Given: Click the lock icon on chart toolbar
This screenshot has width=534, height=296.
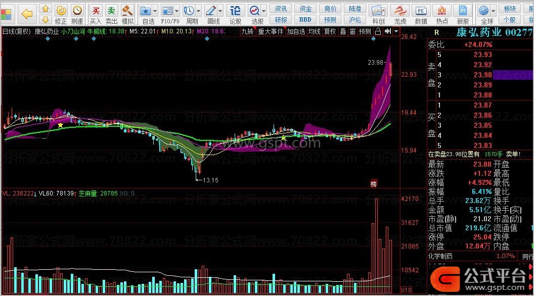Looking at the screenshot, I should 378,32.
